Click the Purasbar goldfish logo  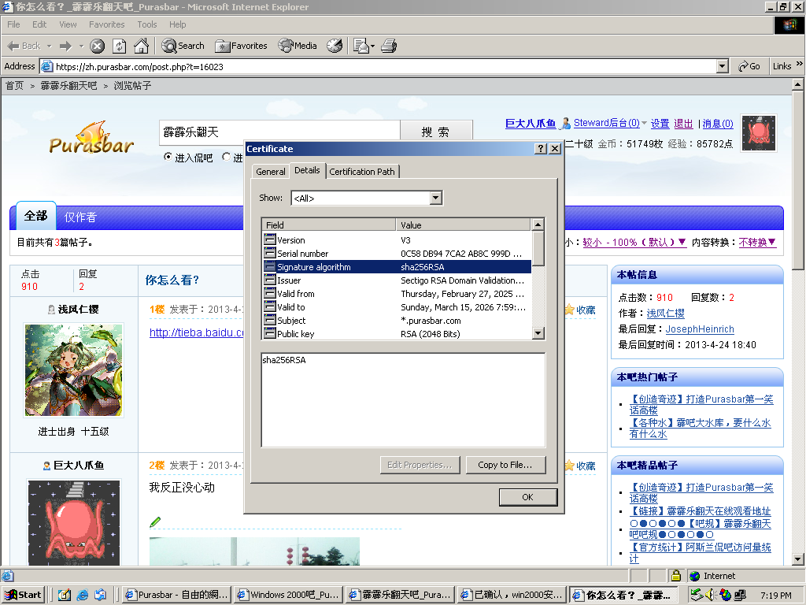[91, 138]
